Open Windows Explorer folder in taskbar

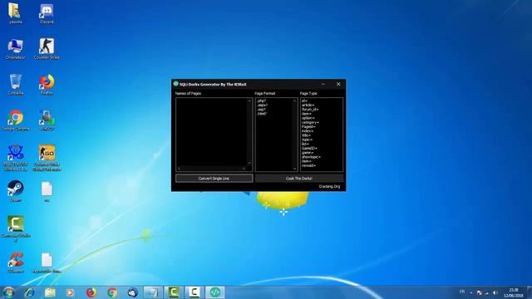pos(50,292)
